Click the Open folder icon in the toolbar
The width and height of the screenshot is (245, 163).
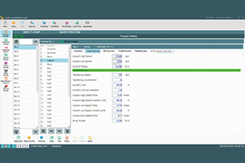pos(14,24)
